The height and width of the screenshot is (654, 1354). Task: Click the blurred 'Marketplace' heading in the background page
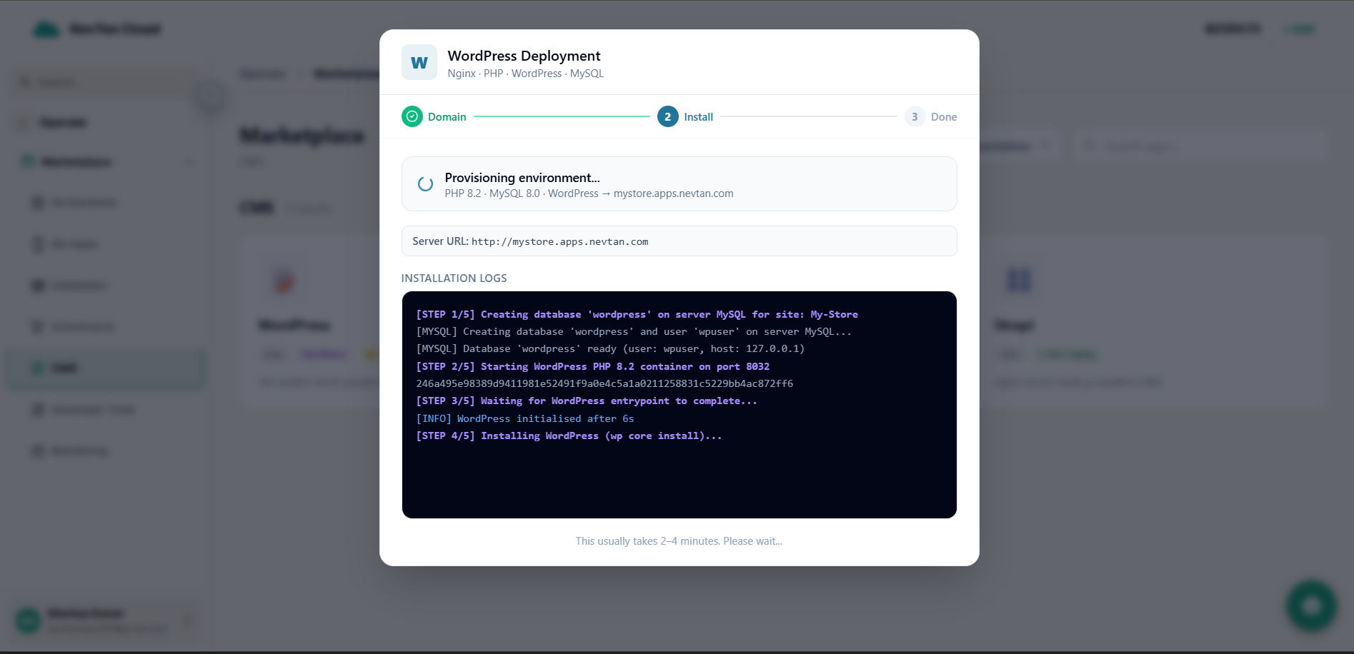coord(302,135)
